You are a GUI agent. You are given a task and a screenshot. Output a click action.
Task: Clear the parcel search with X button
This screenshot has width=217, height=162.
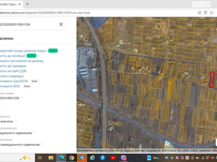click(61, 24)
